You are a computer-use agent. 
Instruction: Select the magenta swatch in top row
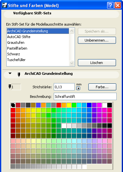pos(99,105)
